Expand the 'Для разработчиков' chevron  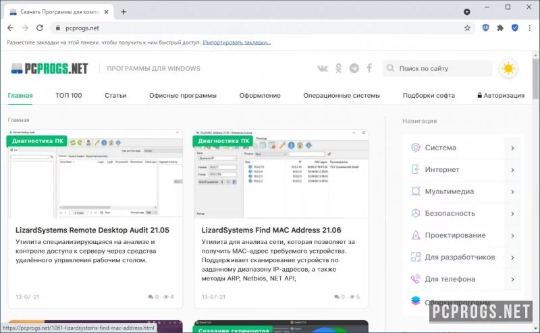(513, 258)
